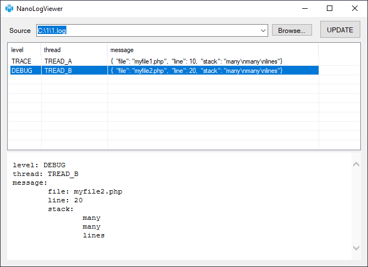Click the details pane scroll up arrow
Viewport: 368px width, 267px height.
[356, 164]
